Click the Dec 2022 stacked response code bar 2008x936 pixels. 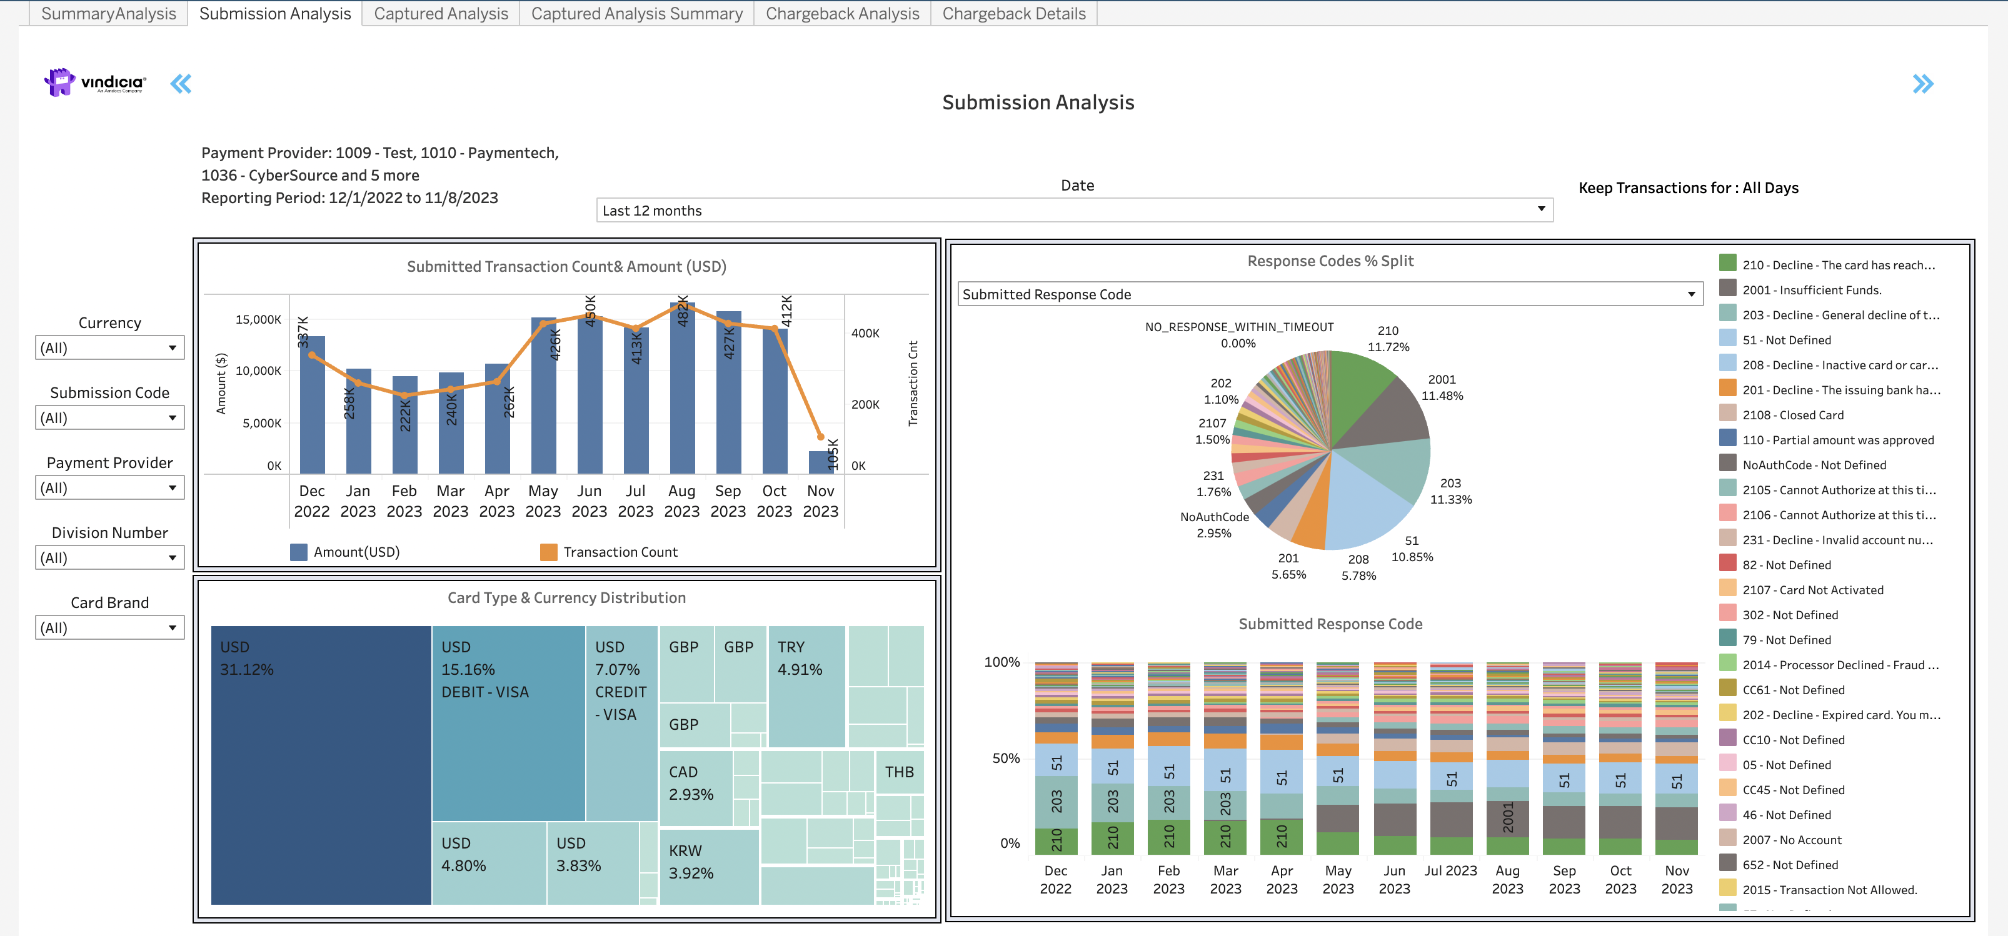tap(1057, 757)
